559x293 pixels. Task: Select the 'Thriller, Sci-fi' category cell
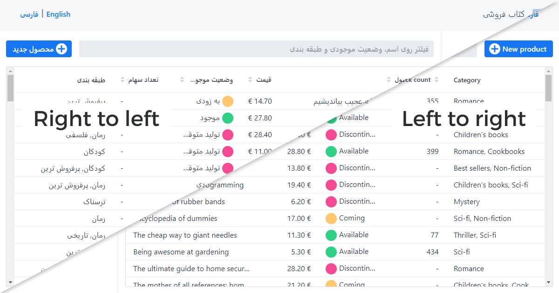[x=475, y=235]
